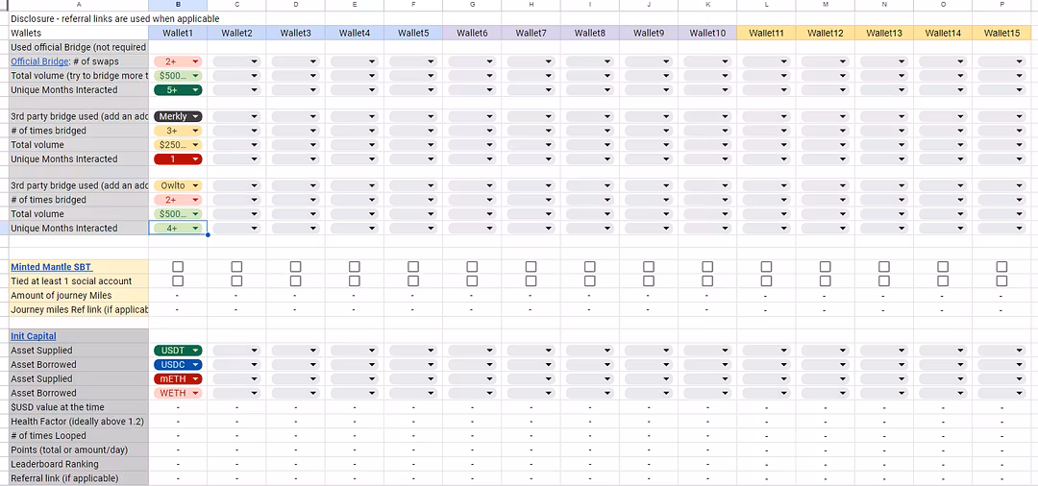Select the red 1 Unique Months dropdown
This screenshot has width=1038, height=486.
[x=178, y=159]
